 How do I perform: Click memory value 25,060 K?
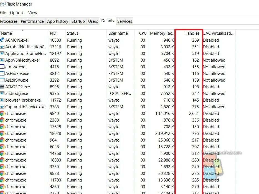pos(166,140)
